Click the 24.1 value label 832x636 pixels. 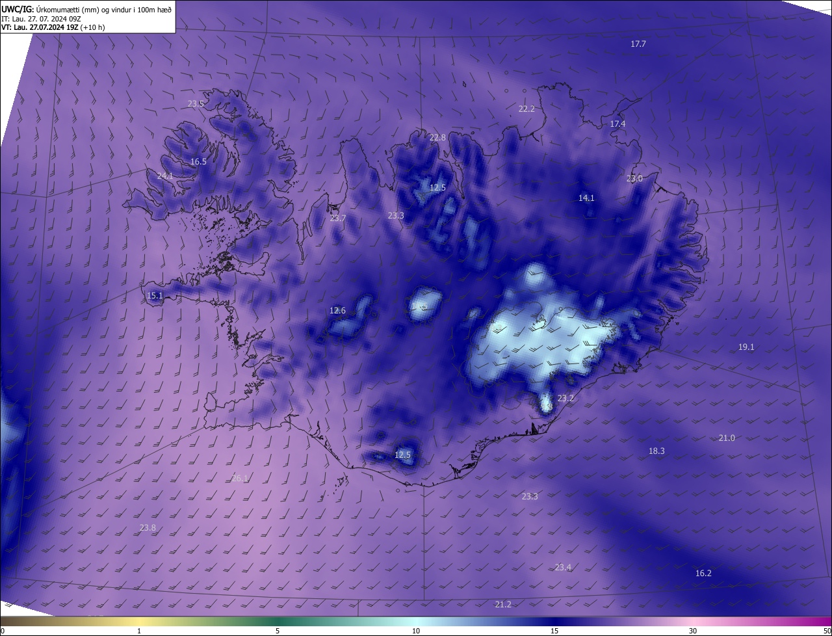[x=165, y=176]
